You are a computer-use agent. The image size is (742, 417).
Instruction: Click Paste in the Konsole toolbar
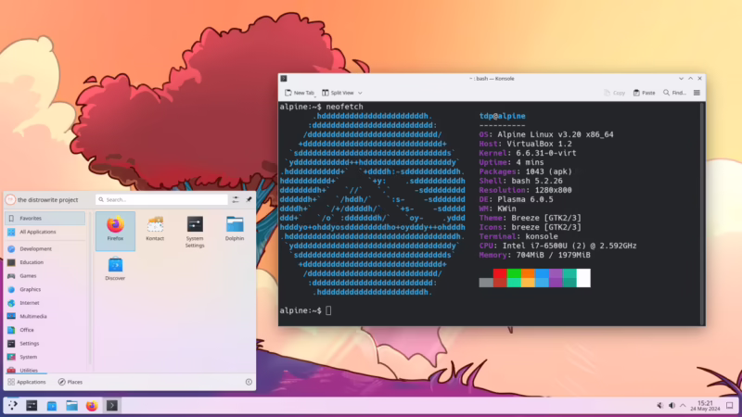point(644,93)
